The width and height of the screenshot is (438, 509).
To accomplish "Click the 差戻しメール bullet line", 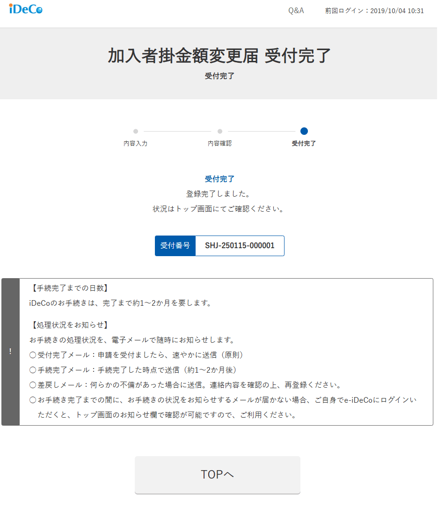I will click(185, 385).
